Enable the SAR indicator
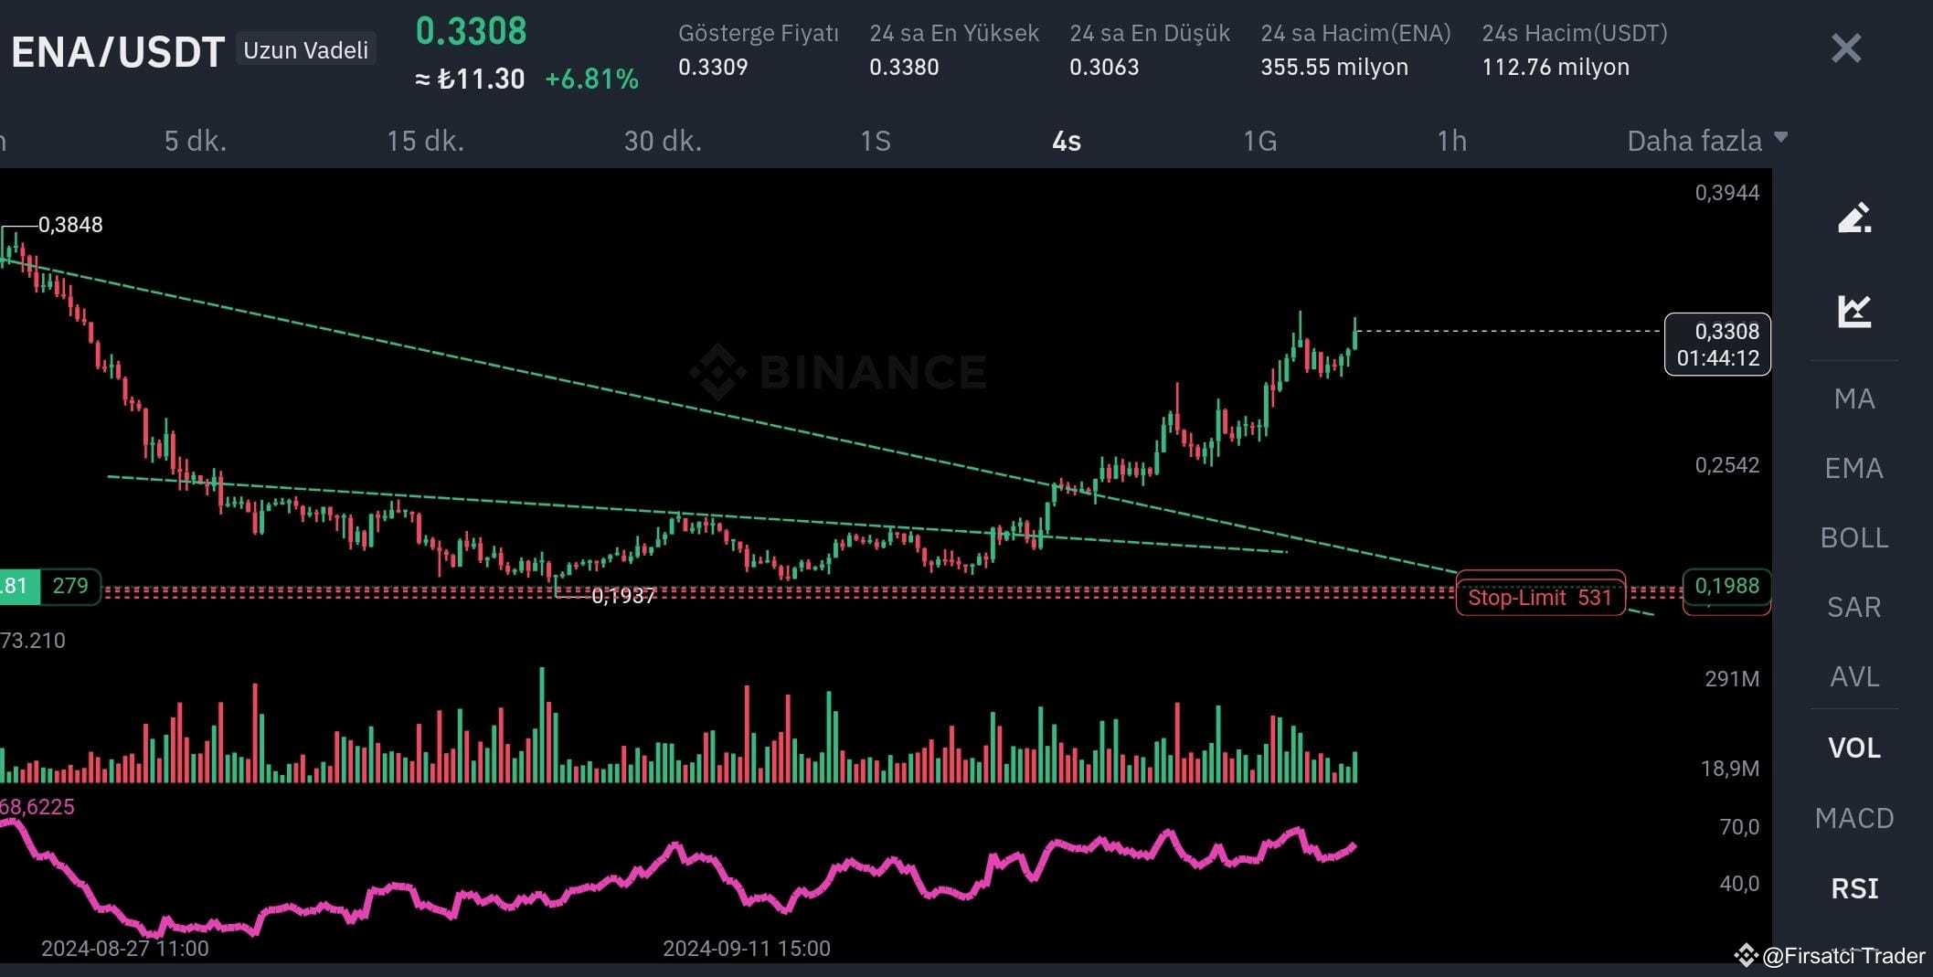Image resolution: width=1933 pixels, height=977 pixels. 1854,607
